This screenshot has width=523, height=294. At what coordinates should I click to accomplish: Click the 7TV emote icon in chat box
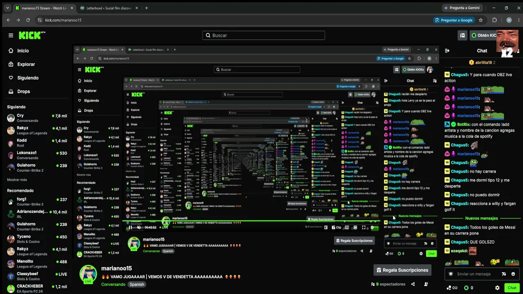(x=504, y=274)
